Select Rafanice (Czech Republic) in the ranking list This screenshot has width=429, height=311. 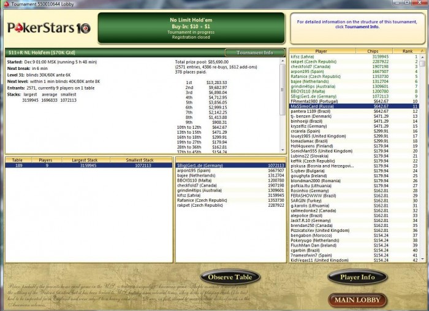(354, 77)
